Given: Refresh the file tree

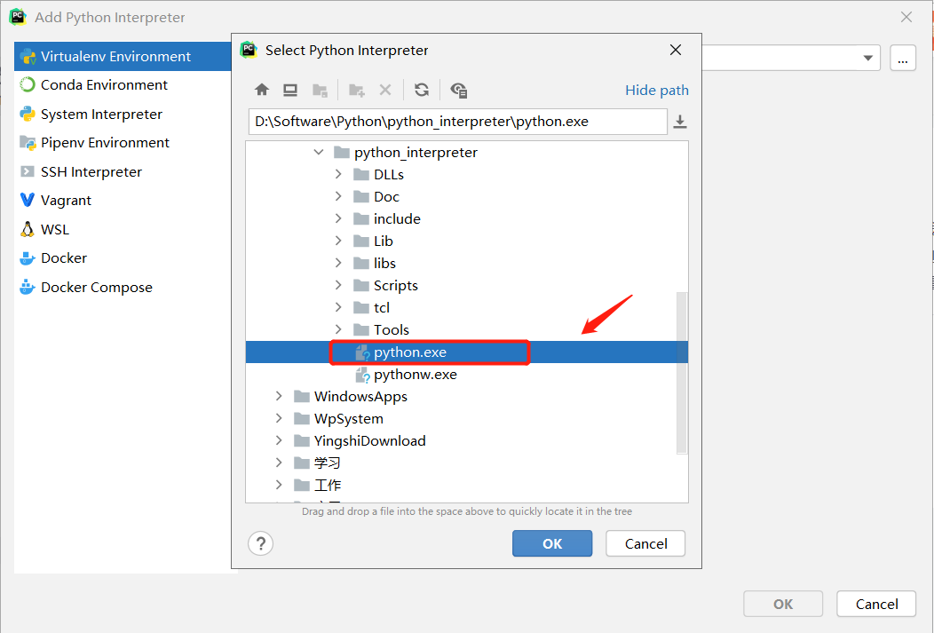Looking at the screenshot, I should click(x=421, y=90).
